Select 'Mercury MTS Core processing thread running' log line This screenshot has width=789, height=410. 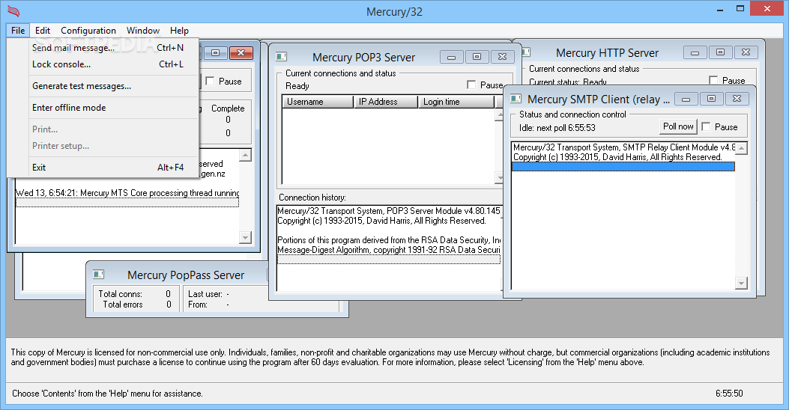click(127, 193)
